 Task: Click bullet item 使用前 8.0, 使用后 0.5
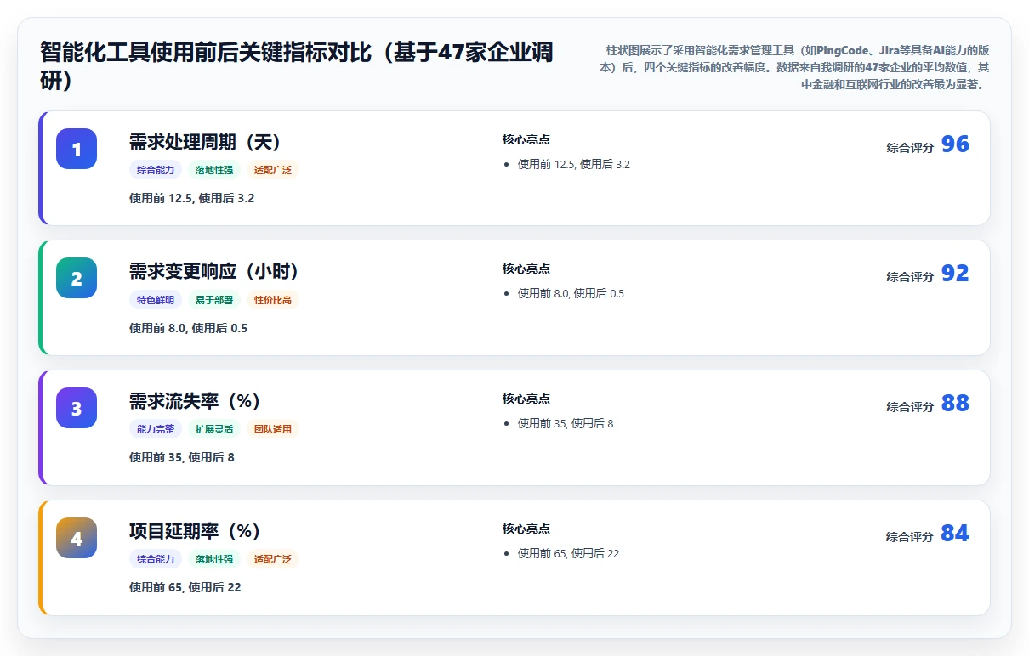tap(571, 293)
